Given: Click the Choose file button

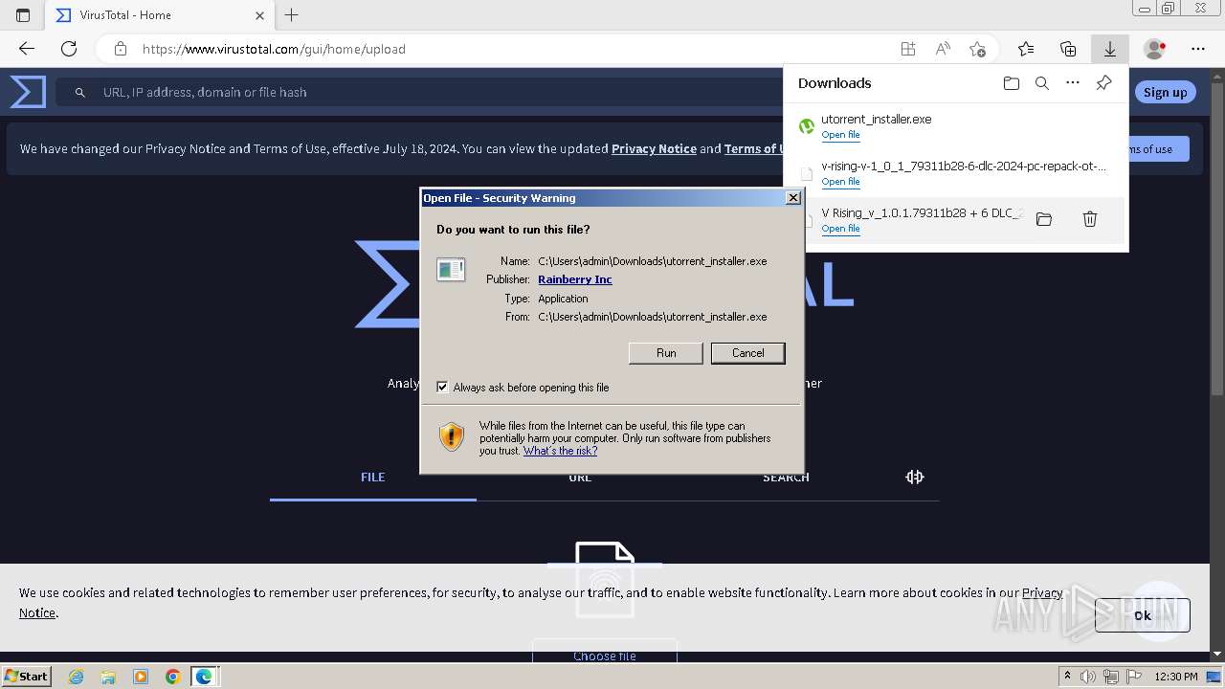Looking at the screenshot, I should 605,656.
